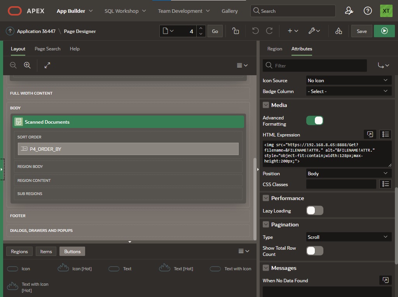Click the Run Page play button

[x=384, y=31]
